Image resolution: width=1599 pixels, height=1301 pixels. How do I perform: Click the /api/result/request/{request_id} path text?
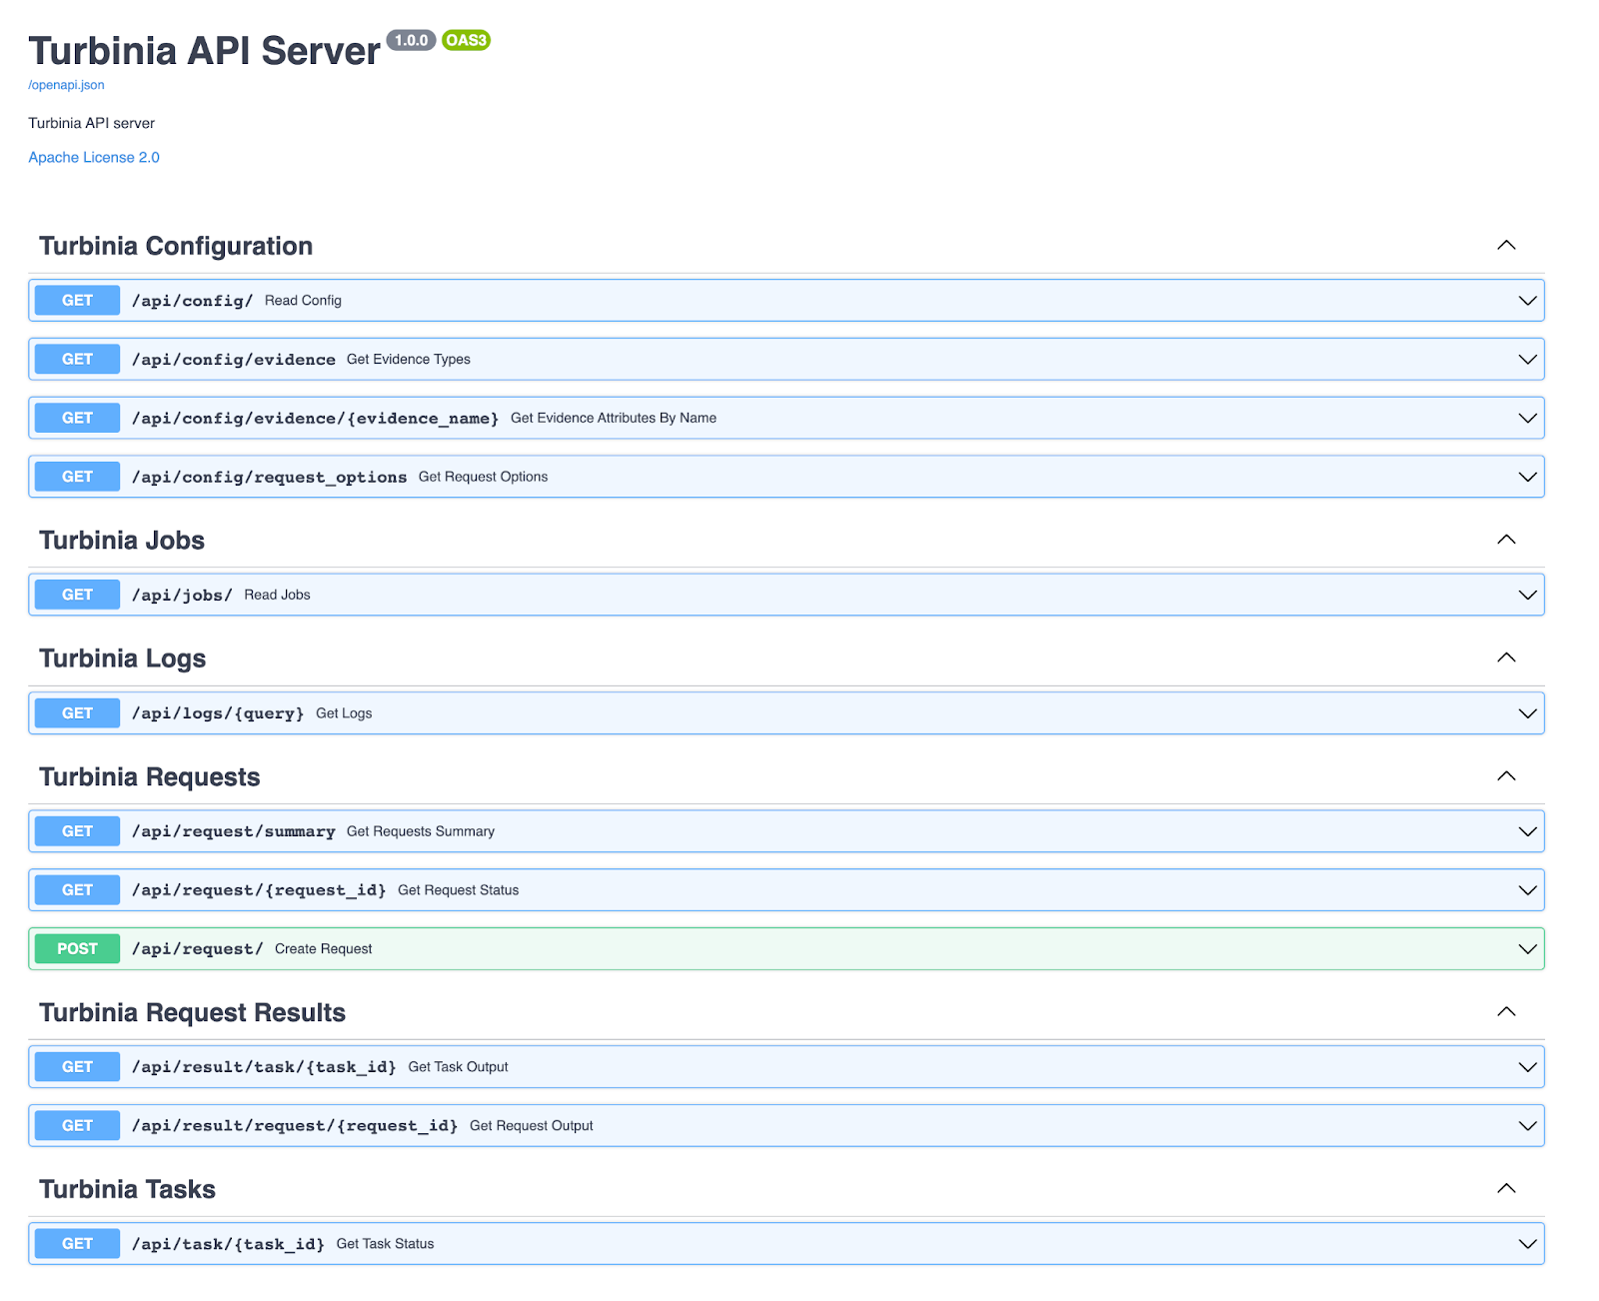pos(295,1126)
